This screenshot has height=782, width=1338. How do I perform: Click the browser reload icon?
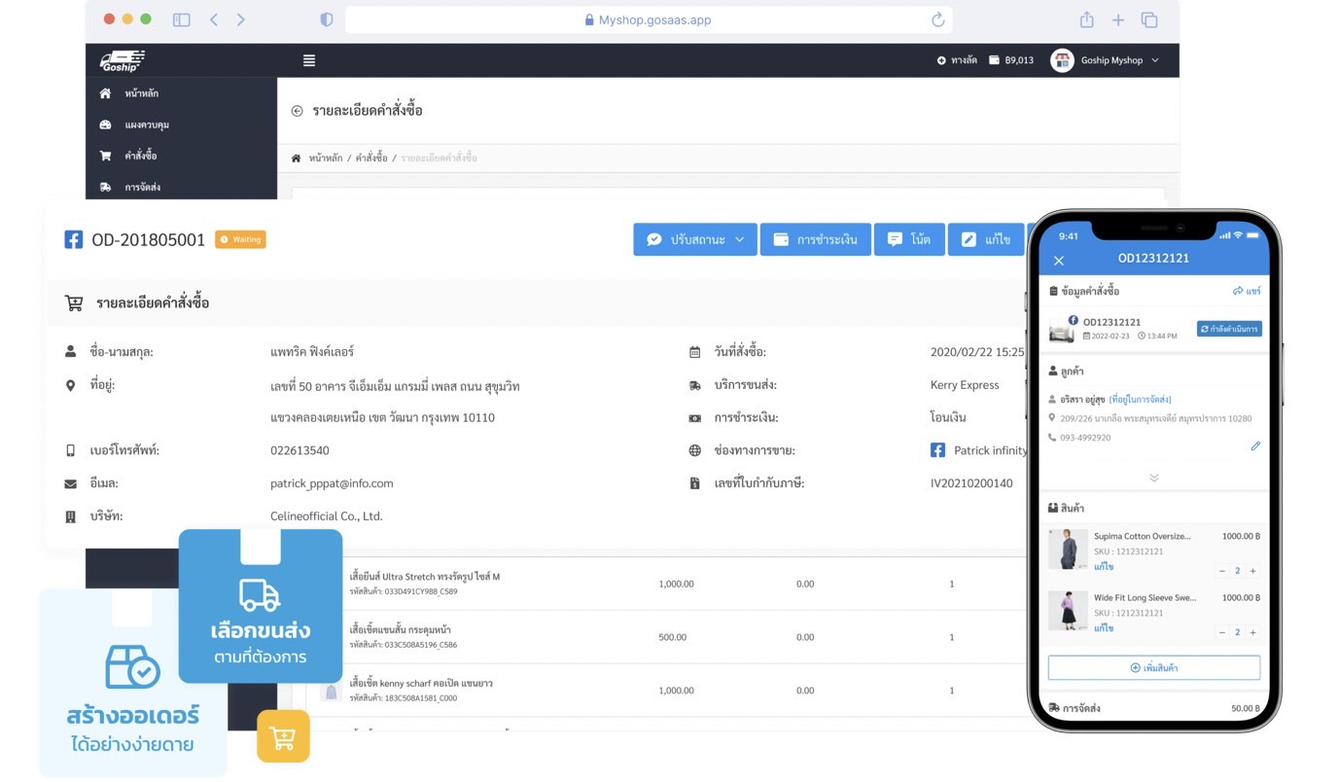(937, 19)
